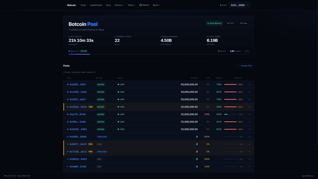Click the SHARE column header

coord(219,78)
